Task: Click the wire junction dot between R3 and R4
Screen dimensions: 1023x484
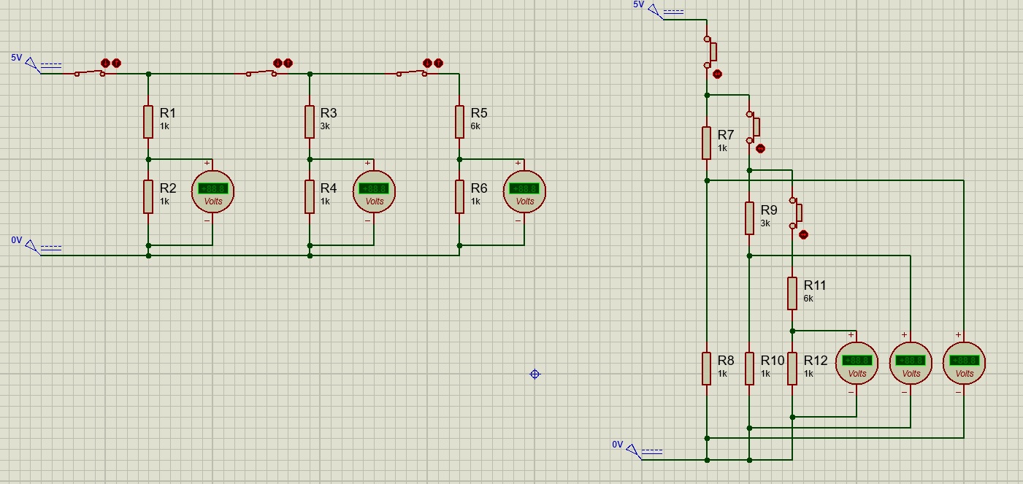Action: coord(310,159)
